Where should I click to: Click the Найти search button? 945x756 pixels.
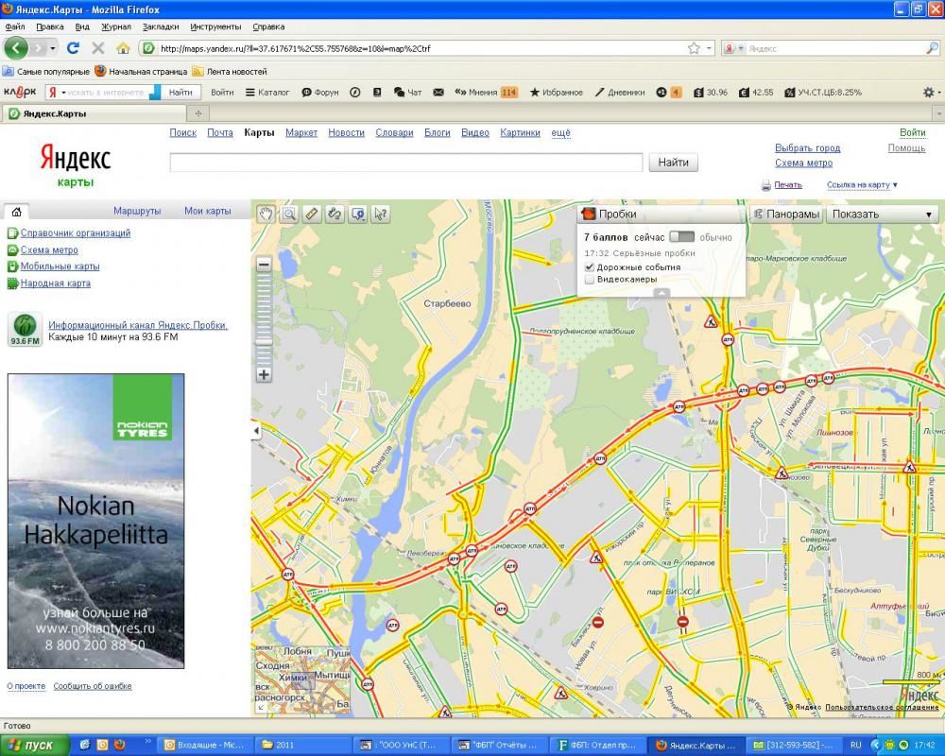pos(673,163)
